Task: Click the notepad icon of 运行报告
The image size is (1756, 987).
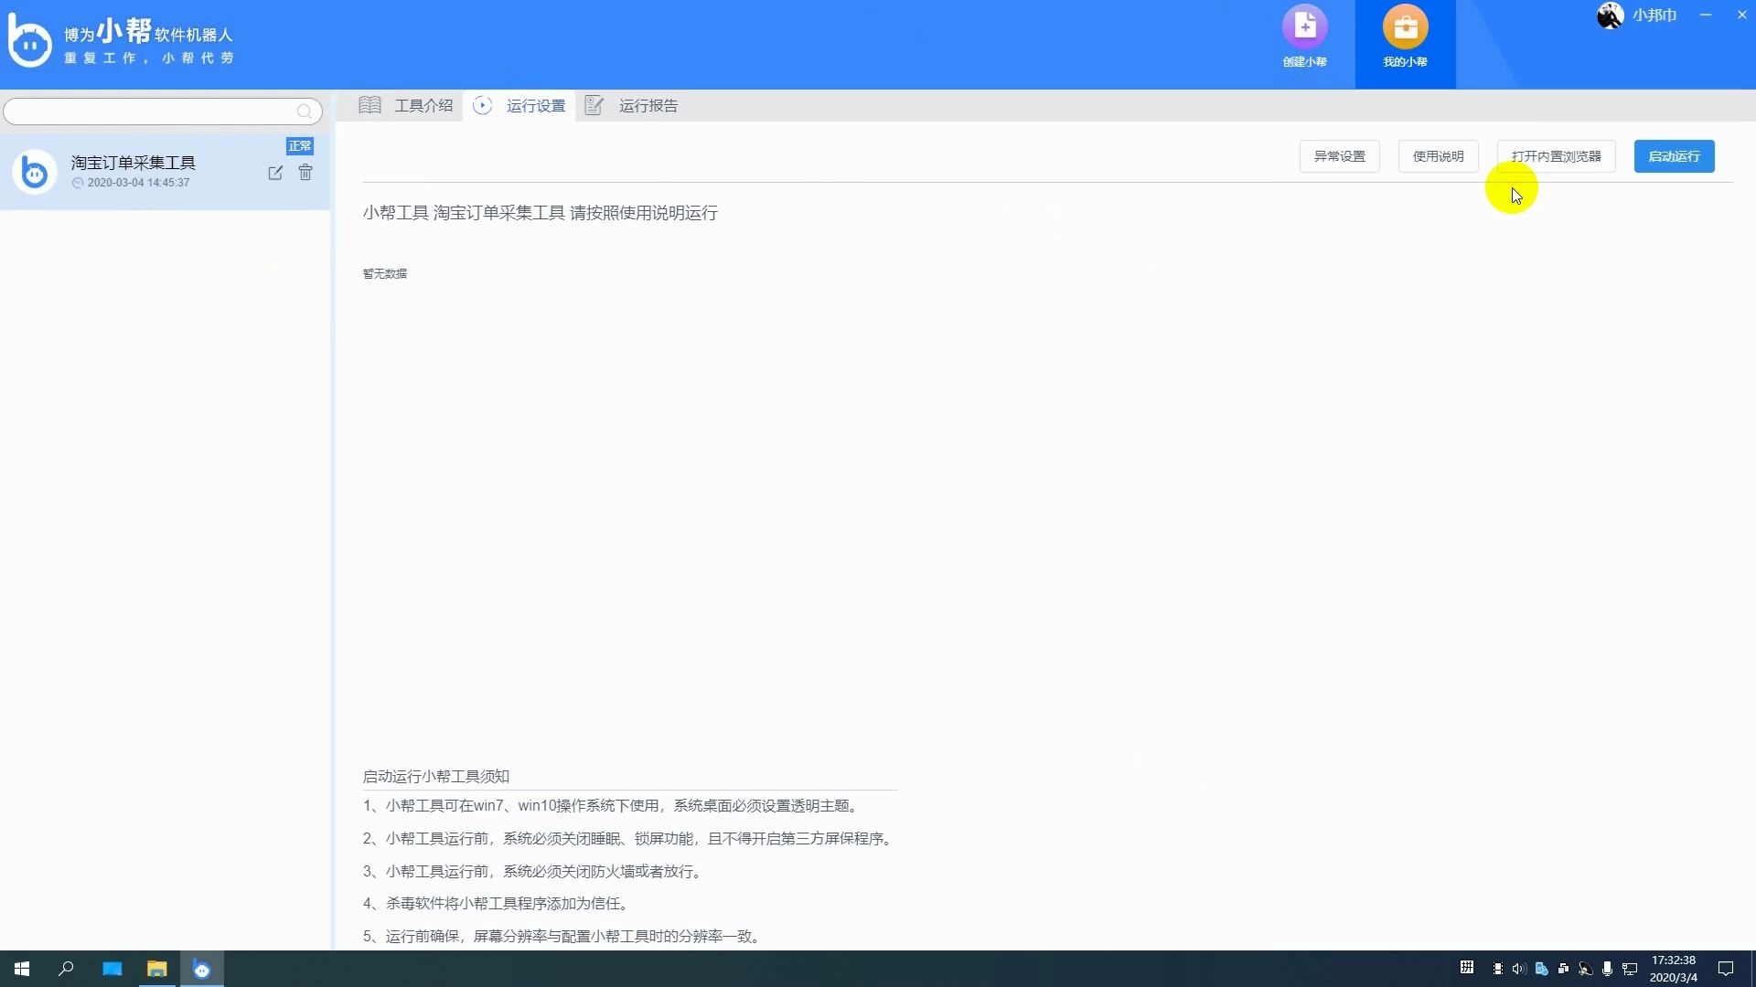Action: tap(594, 105)
